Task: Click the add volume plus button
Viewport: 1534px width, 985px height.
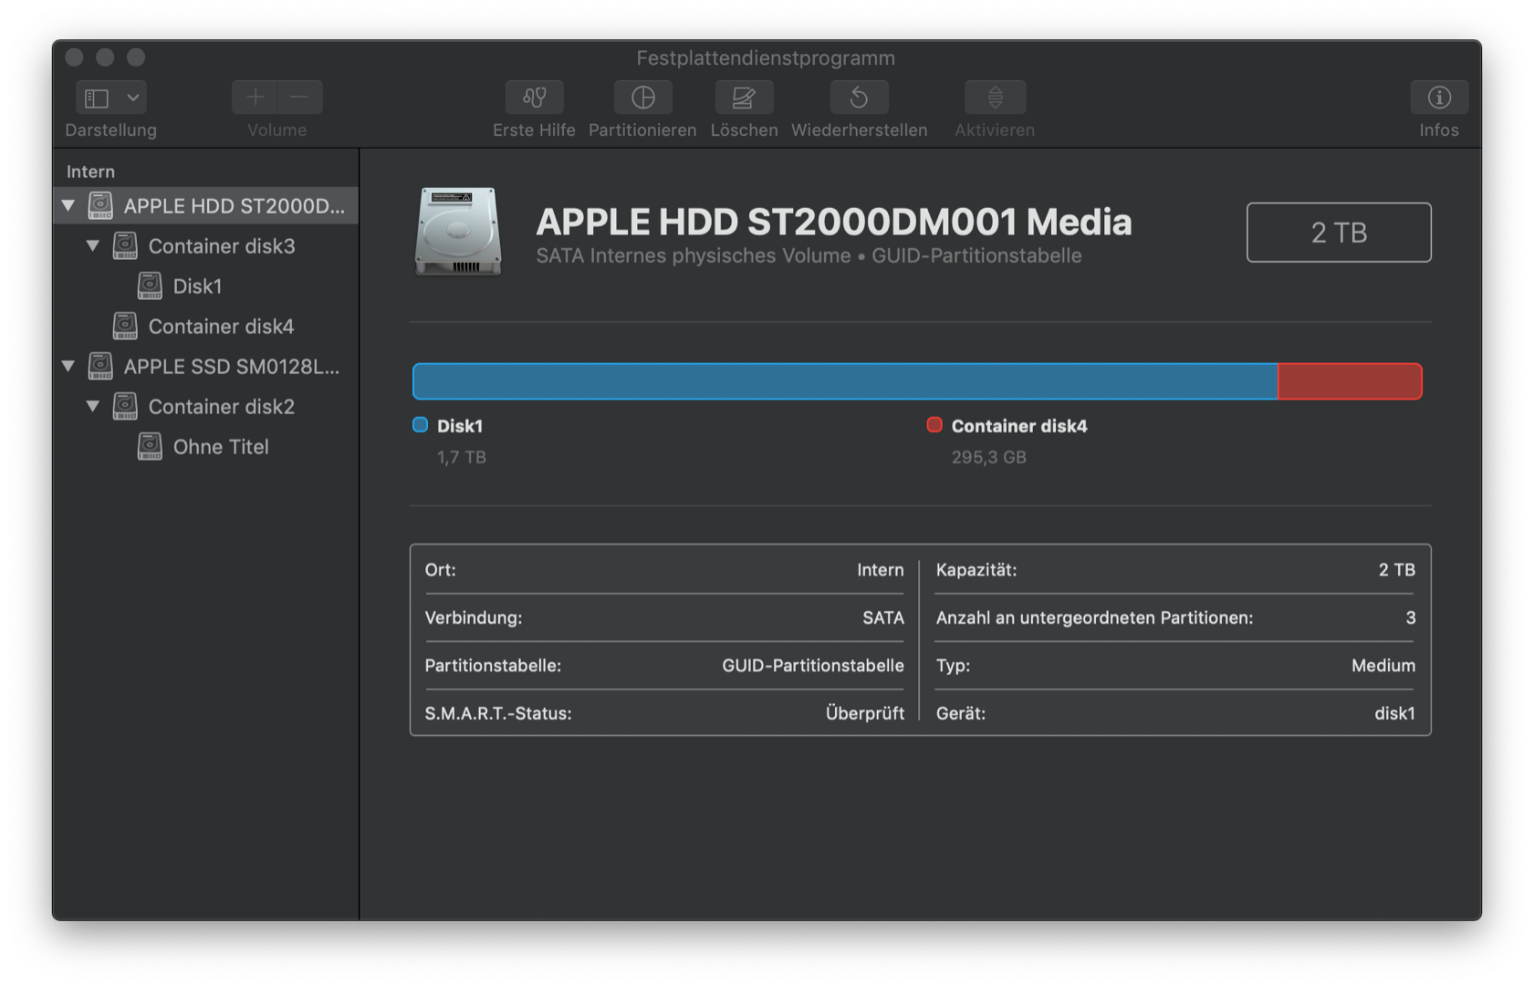Action: (x=256, y=98)
